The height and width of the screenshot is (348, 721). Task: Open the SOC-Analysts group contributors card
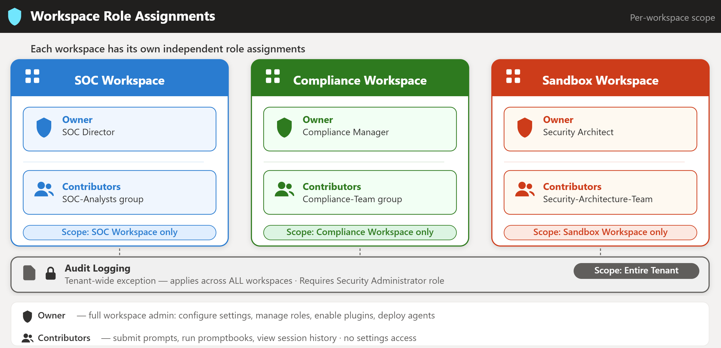pos(120,192)
